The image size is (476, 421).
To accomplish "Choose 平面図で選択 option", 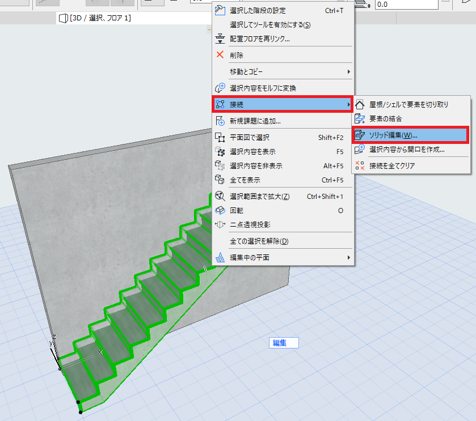I will tap(283, 138).
